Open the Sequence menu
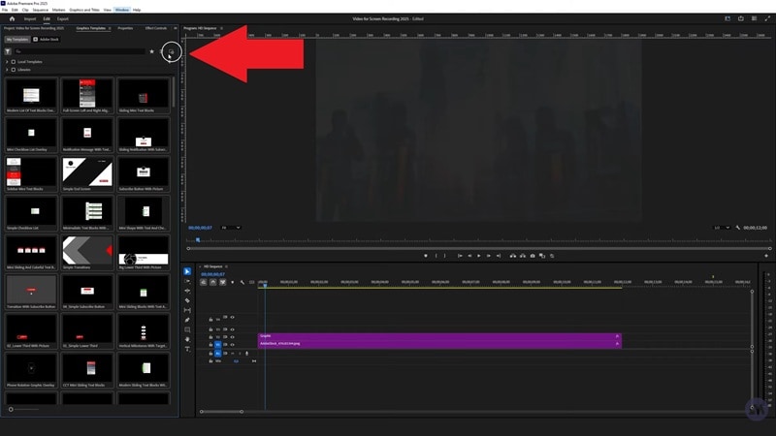The height and width of the screenshot is (436, 776). click(x=40, y=10)
